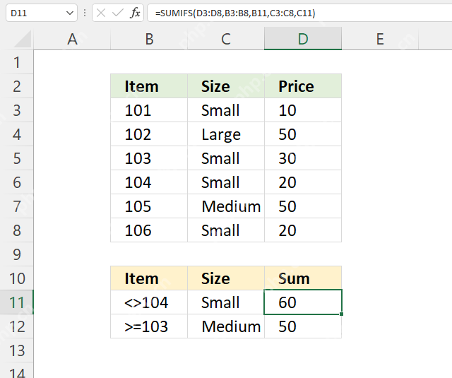Select price cell 30 in row 5

pyautogui.click(x=303, y=158)
